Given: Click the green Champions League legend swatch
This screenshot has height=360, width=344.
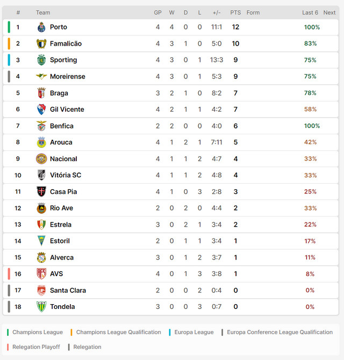Looking at the screenshot, I should 8,332.
